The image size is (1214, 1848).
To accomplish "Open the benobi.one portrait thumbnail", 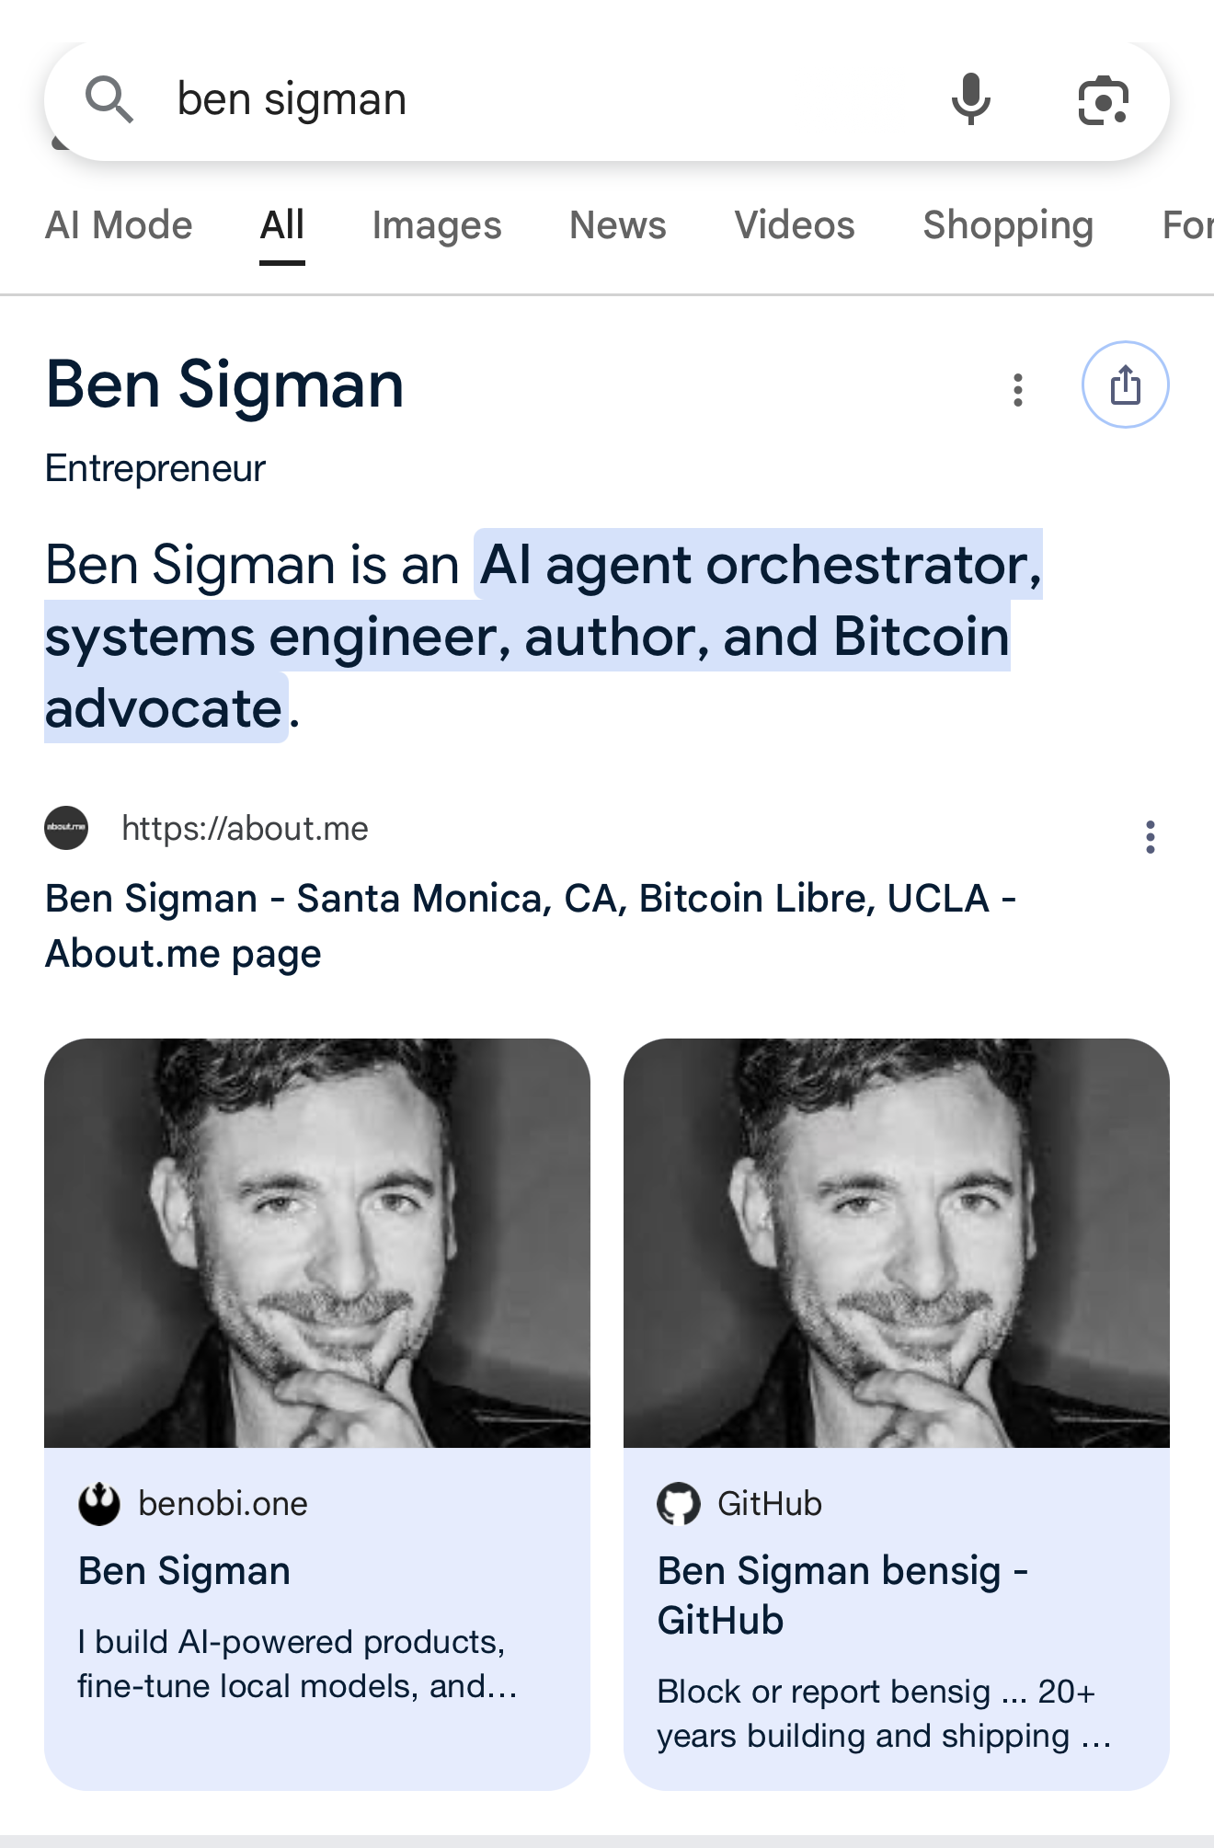I will pos(317,1243).
